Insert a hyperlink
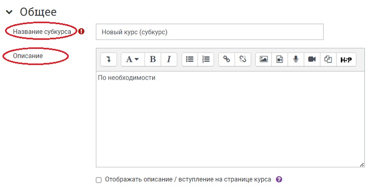The height and width of the screenshot is (194, 375). tap(227, 59)
